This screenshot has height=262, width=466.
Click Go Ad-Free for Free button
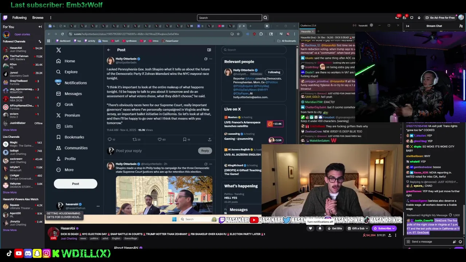click(x=440, y=17)
